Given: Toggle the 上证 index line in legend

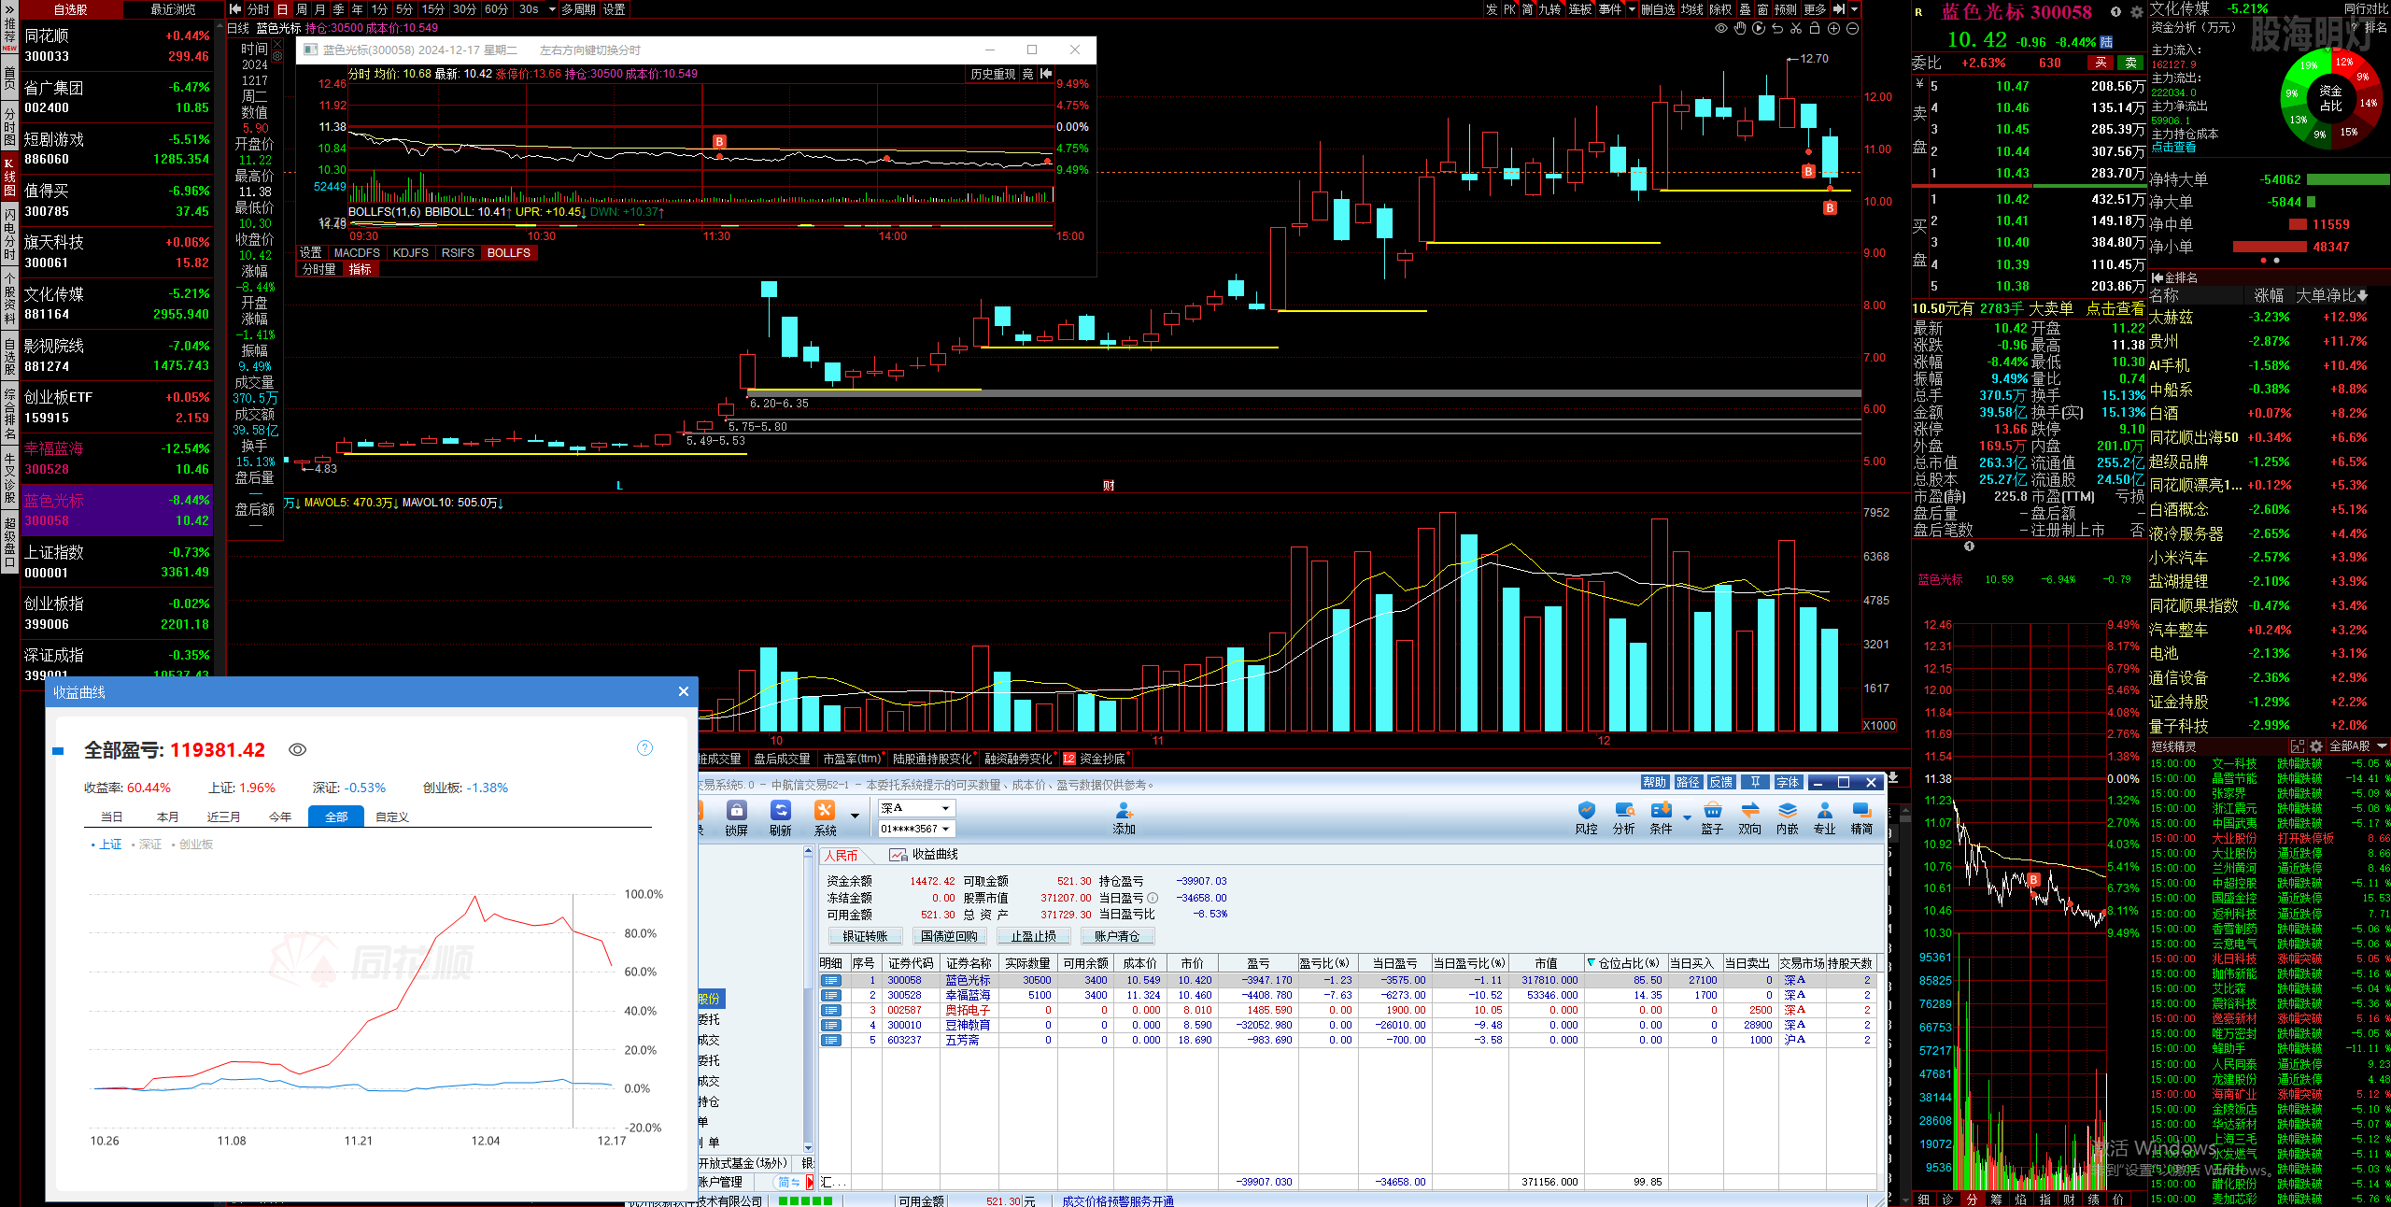Looking at the screenshot, I should point(106,844).
